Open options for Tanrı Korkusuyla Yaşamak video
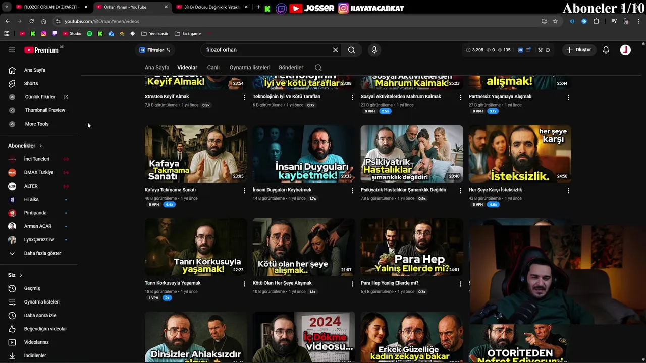This screenshot has height=363, width=646. click(244, 284)
